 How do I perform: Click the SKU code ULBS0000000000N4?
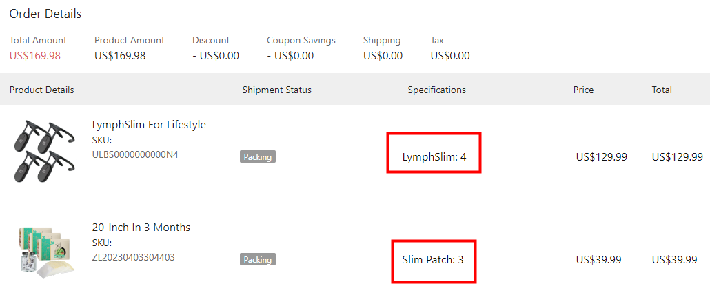click(x=135, y=154)
